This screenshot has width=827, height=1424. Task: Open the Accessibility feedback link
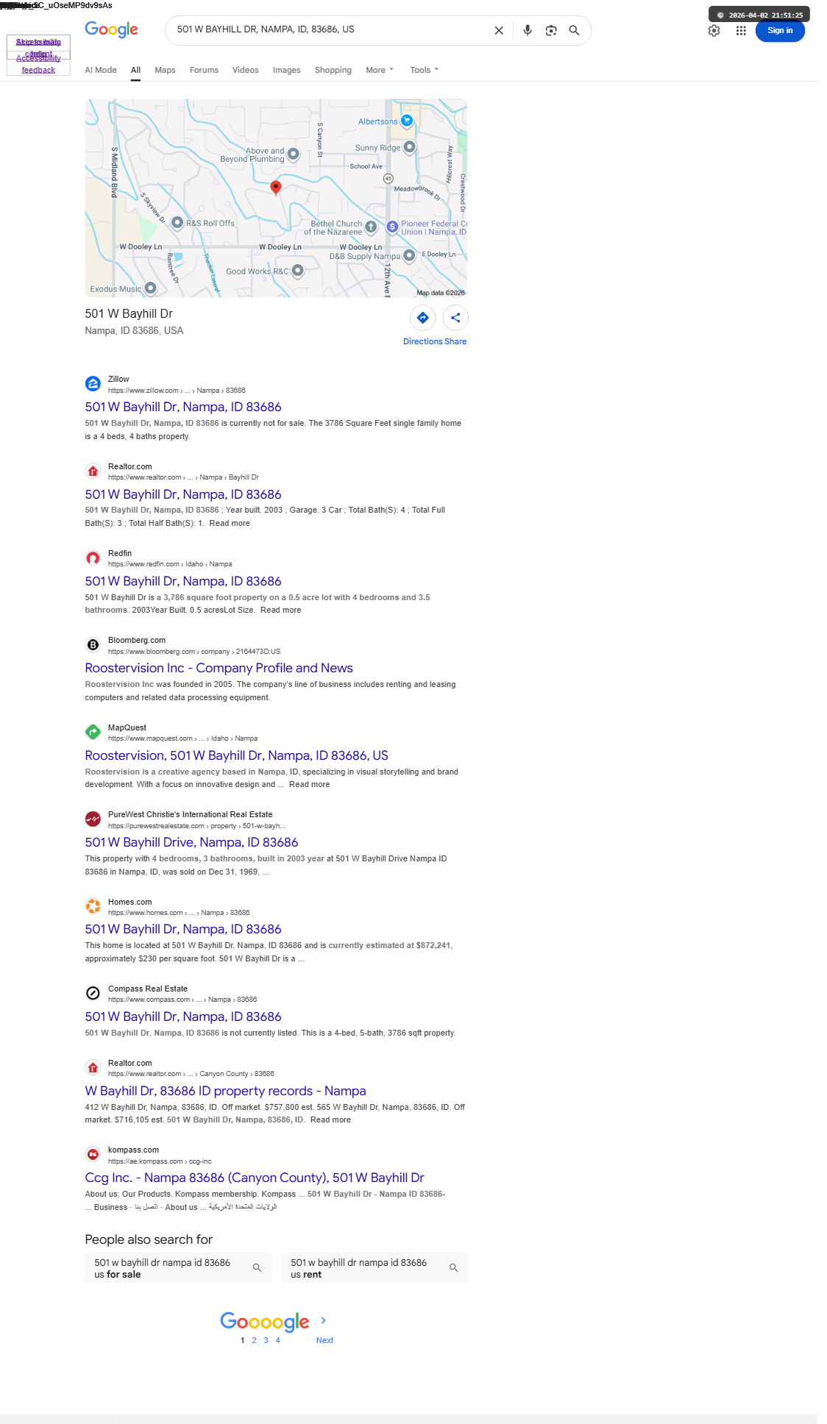[x=38, y=64]
